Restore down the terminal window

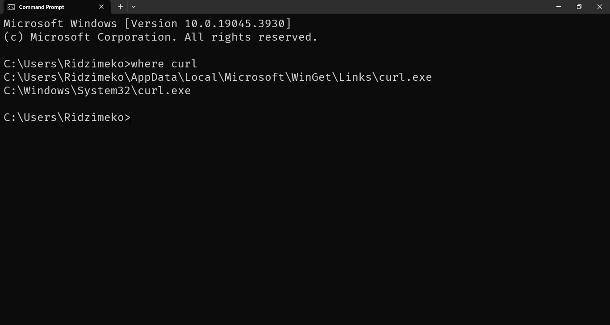pos(579,7)
